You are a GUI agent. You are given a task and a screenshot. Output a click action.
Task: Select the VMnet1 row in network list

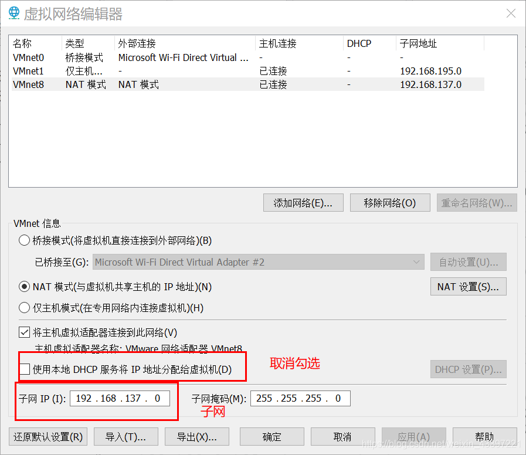click(x=248, y=71)
